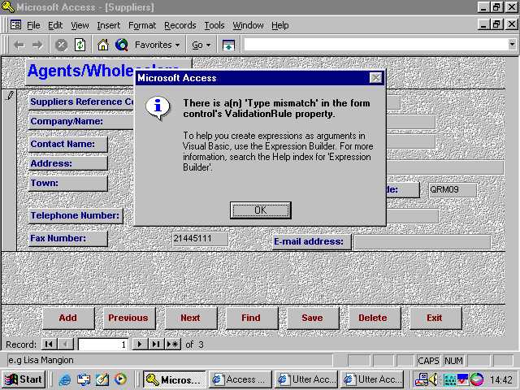Click the volume speaker tray icon

(433, 379)
